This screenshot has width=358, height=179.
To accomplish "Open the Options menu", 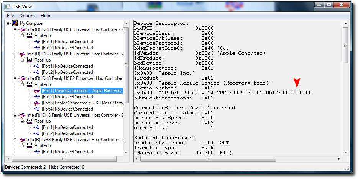I will tap(27, 16).
